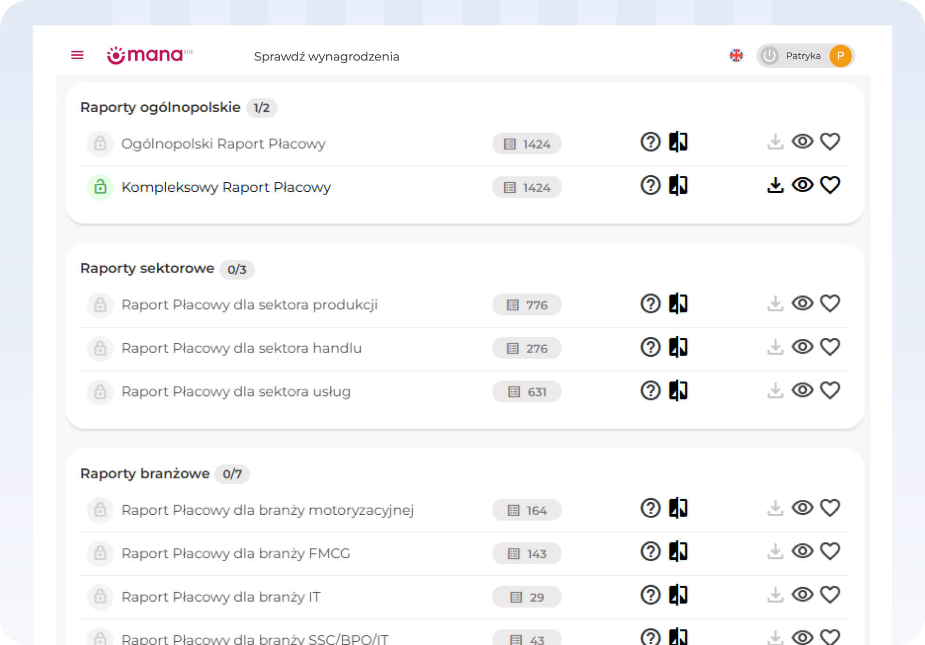Open Ogólnopolski Raport Płacowy entry
This screenshot has height=645, width=925.
[x=223, y=144]
